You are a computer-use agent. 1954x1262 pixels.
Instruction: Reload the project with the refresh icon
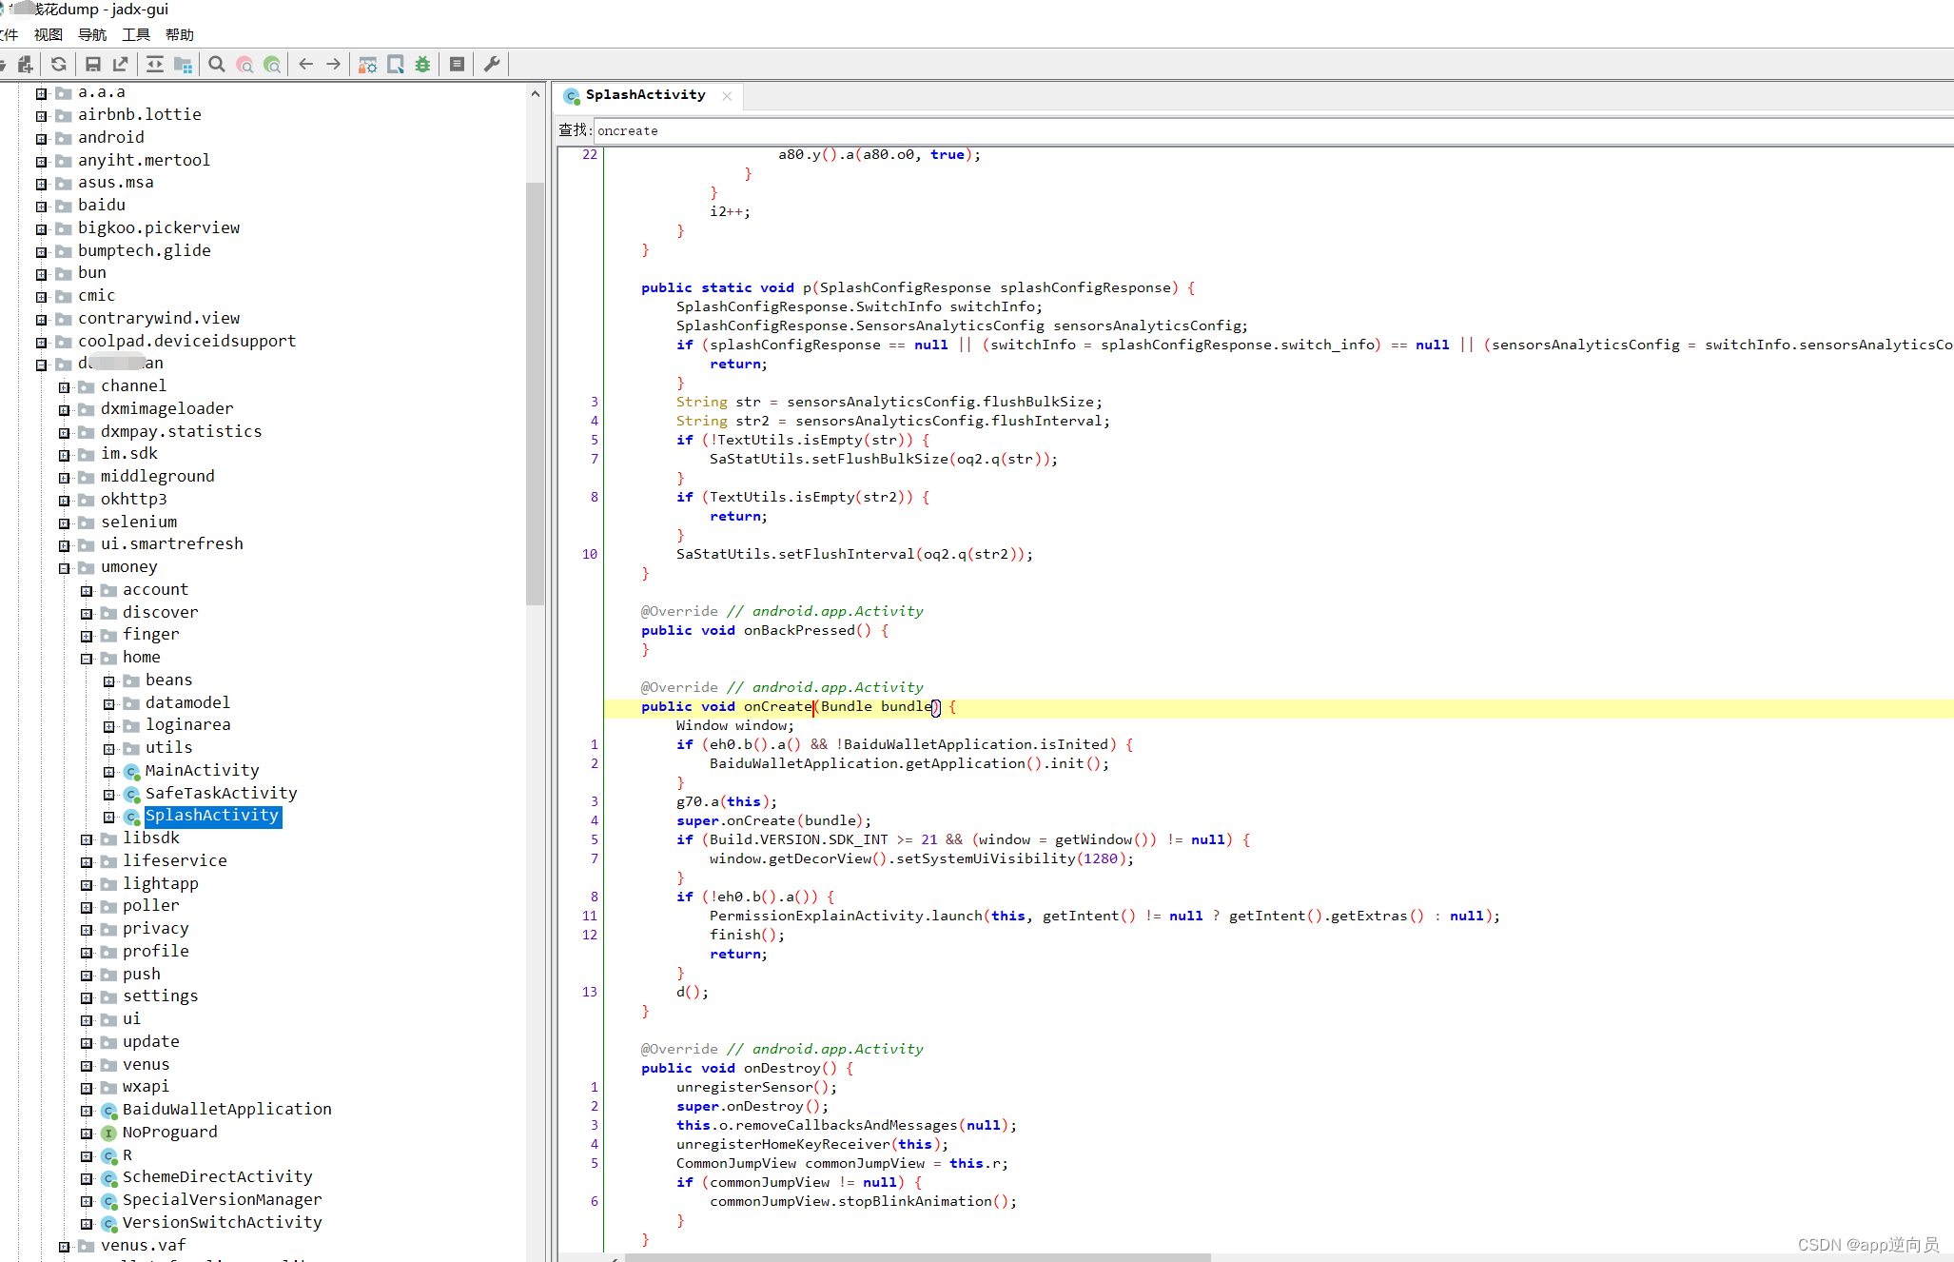click(x=59, y=64)
